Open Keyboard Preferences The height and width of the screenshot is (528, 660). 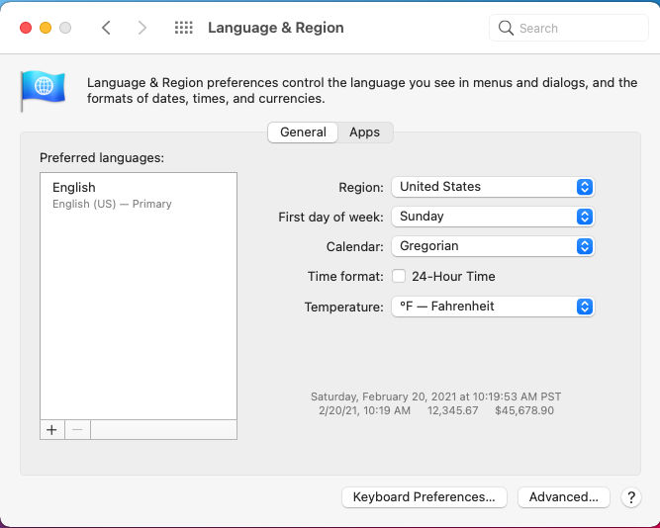(x=424, y=497)
